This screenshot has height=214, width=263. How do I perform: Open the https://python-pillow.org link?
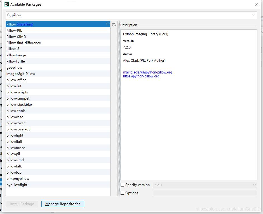click(x=141, y=76)
